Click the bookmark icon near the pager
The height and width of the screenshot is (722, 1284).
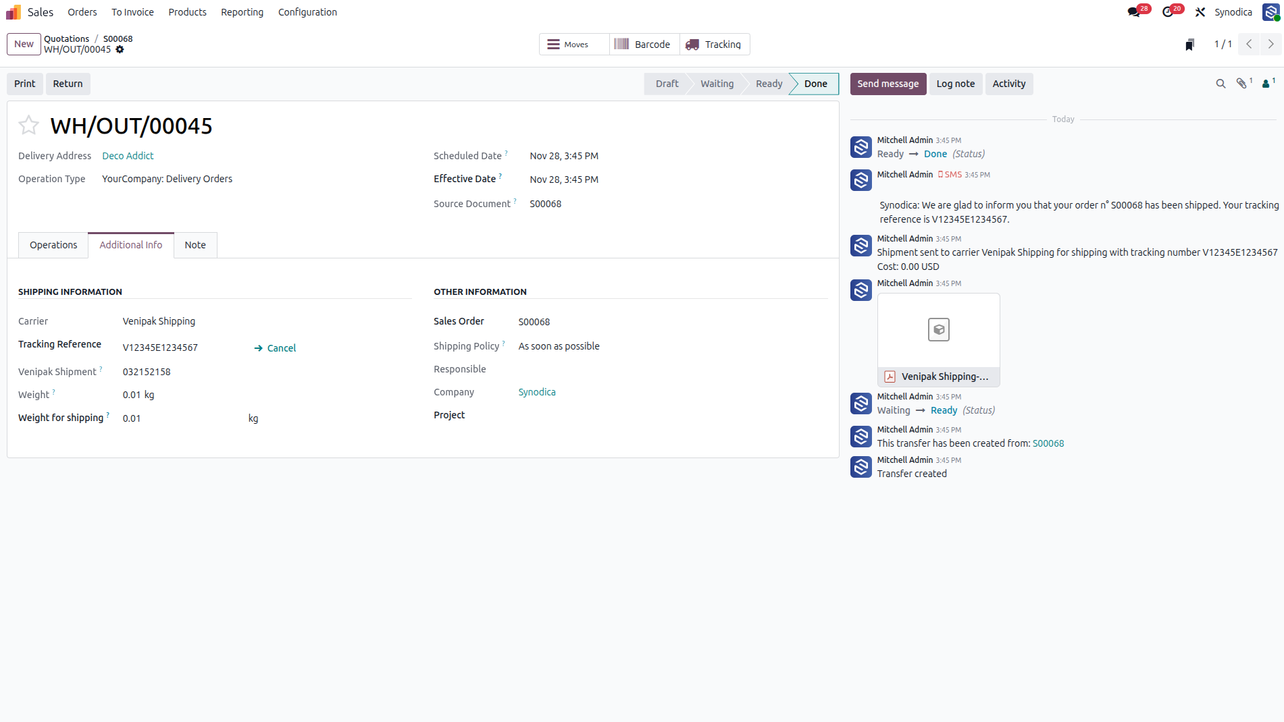point(1189,45)
